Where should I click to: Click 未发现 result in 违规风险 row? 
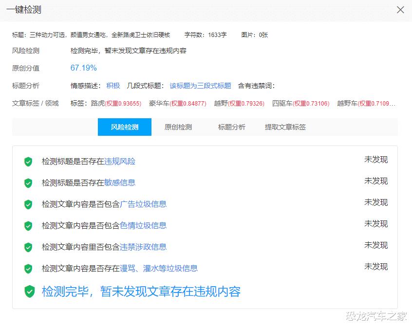376,160
